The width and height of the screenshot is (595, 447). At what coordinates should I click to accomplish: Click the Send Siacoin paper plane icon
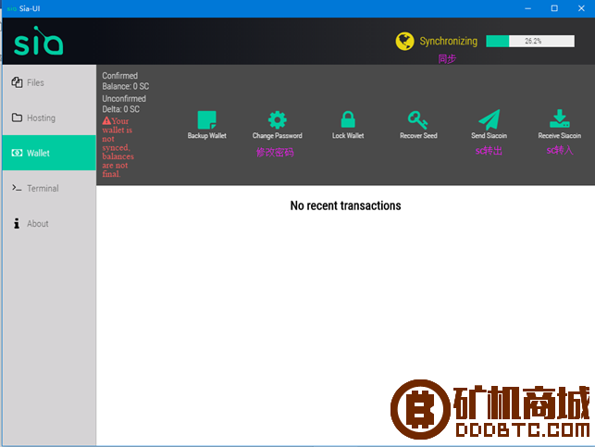pyautogui.click(x=490, y=119)
